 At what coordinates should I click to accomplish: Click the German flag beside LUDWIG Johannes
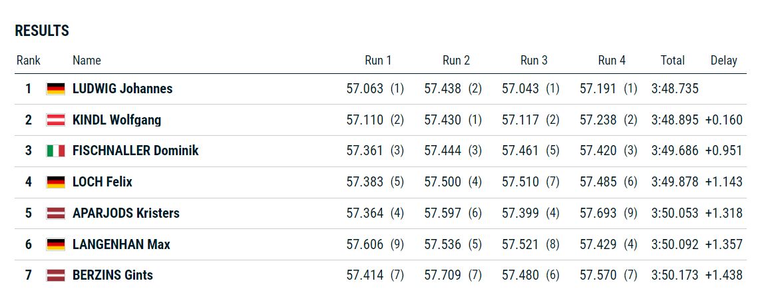[55, 89]
